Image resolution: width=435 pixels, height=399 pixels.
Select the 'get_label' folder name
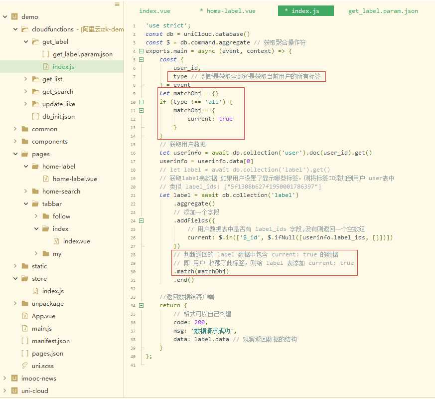pyautogui.click(x=55, y=42)
